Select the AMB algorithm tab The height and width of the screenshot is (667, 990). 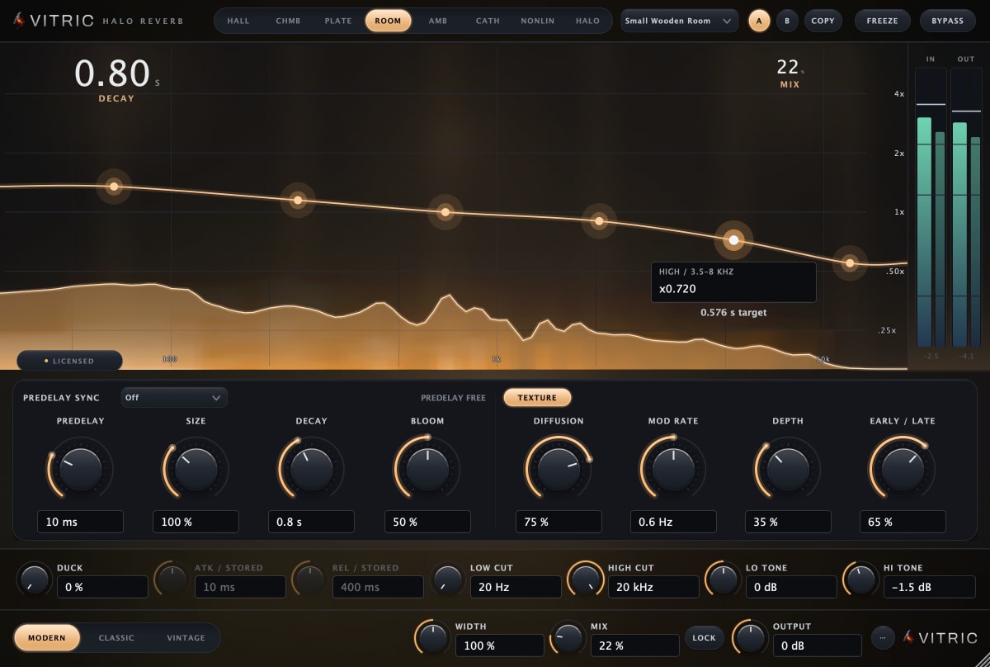pyautogui.click(x=438, y=21)
